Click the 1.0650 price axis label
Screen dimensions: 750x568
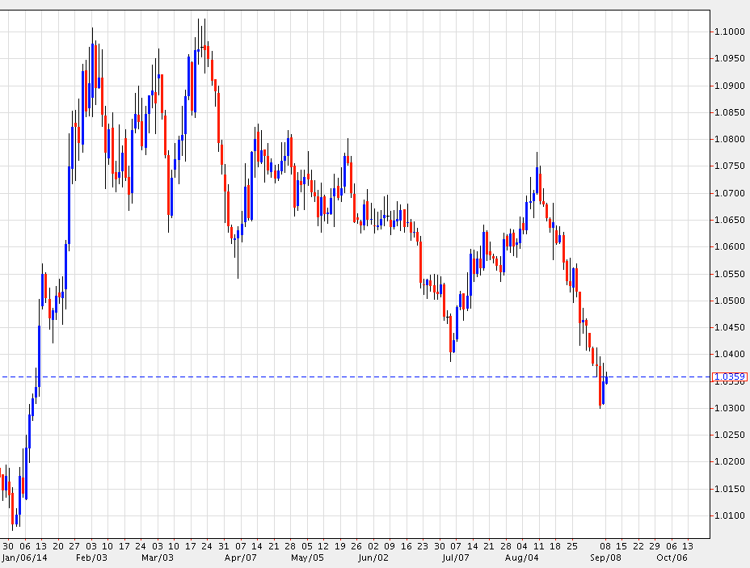730,220
